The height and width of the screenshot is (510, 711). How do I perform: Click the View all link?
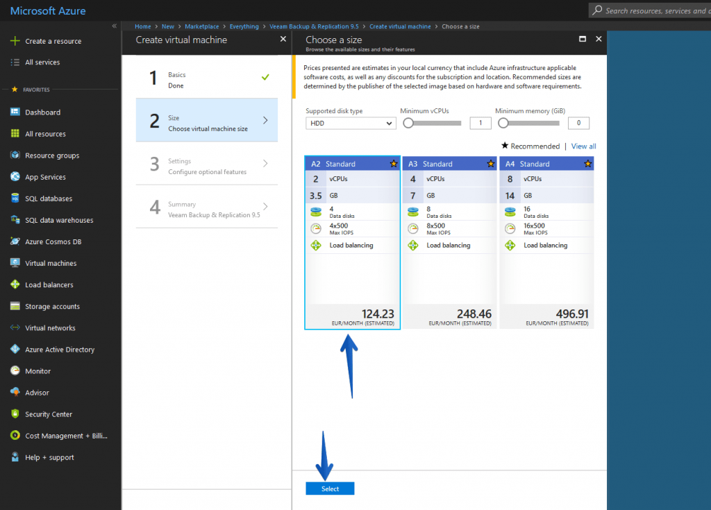point(583,146)
